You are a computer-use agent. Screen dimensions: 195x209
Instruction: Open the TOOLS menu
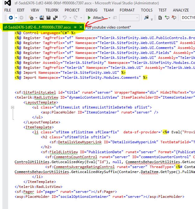pos(146,10)
